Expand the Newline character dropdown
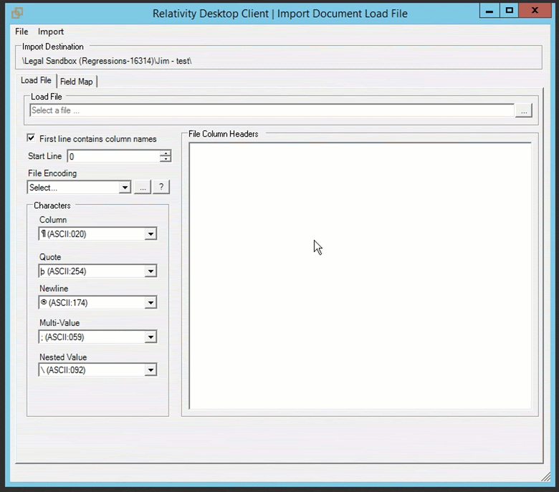The image size is (559, 492). (150, 303)
